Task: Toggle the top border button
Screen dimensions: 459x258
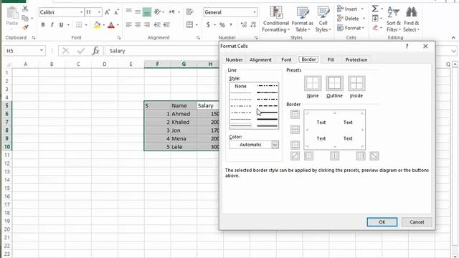Action: click(295, 114)
